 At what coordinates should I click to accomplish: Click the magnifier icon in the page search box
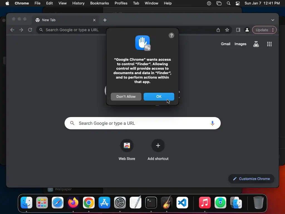click(x=72, y=123)
